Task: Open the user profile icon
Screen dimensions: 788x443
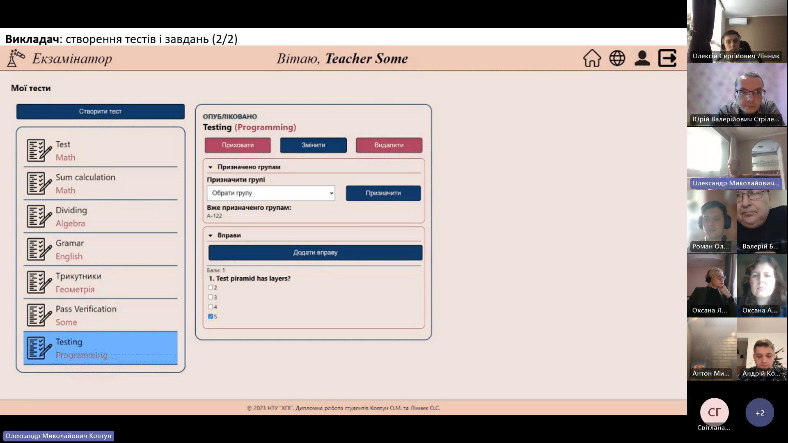Action: click(x=642, y=58)
